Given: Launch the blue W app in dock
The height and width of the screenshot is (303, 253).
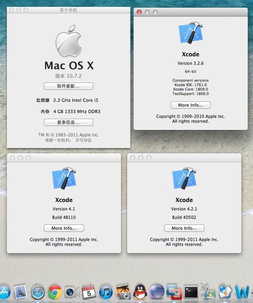Looking at the screenshot, I should point(242,292).
